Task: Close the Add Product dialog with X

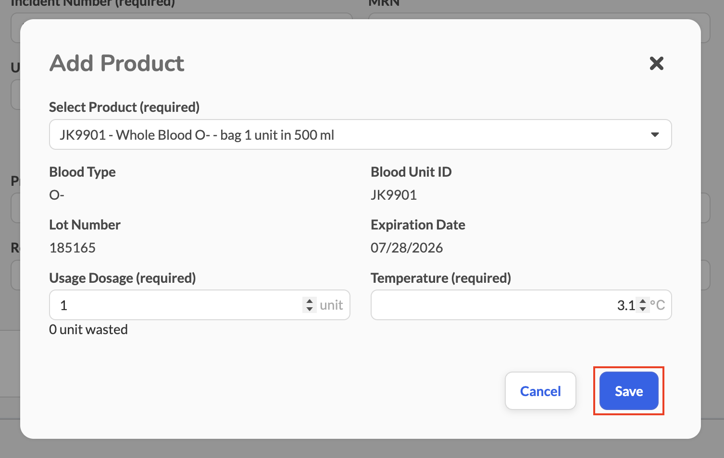Action: click(x=656, y=63)
